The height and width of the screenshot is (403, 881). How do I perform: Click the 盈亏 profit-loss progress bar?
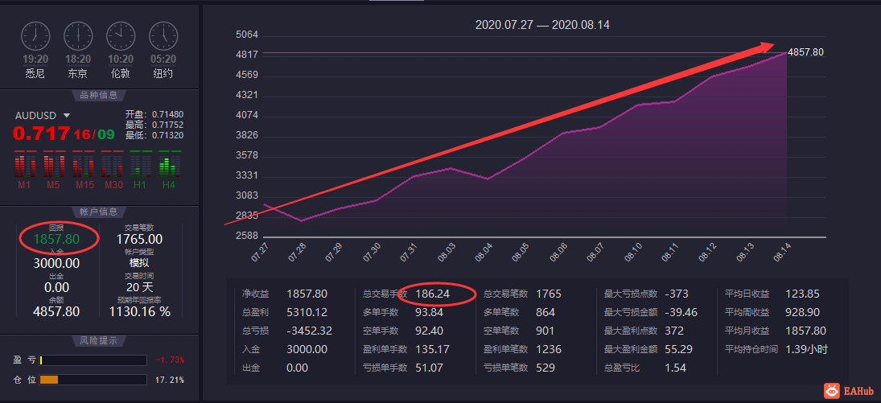pos(93,360)
